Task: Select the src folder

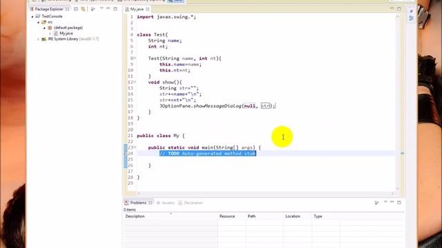Action: tap(50, 22)
